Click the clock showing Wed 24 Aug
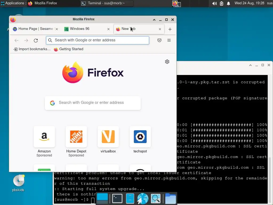The image size is (273, 205). tap(249, 3)
